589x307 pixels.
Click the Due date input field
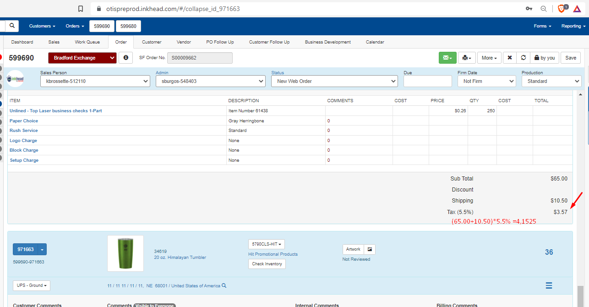(x=427, y=81)
